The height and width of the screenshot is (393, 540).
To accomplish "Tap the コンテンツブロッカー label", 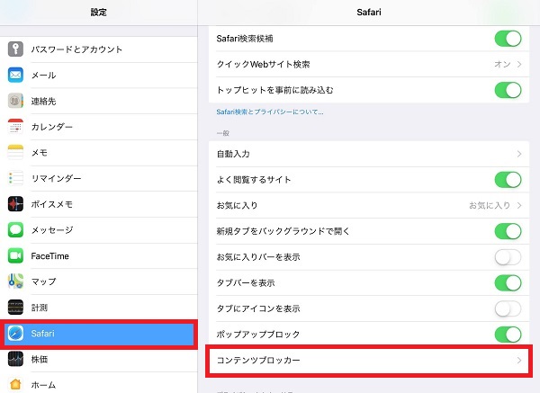I will [x=258, y=361].
